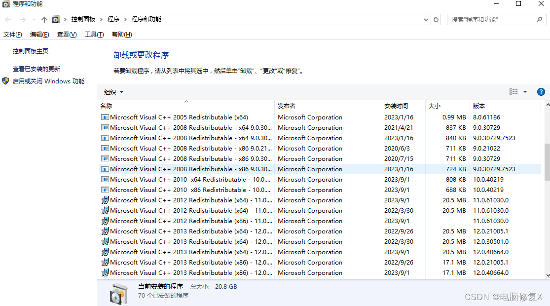Click the shield icon beside Windows 功能
Viewport: 550px width, 306px height.
5,81
